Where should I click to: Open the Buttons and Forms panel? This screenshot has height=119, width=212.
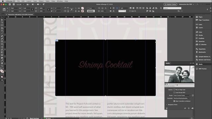[203, 59]
